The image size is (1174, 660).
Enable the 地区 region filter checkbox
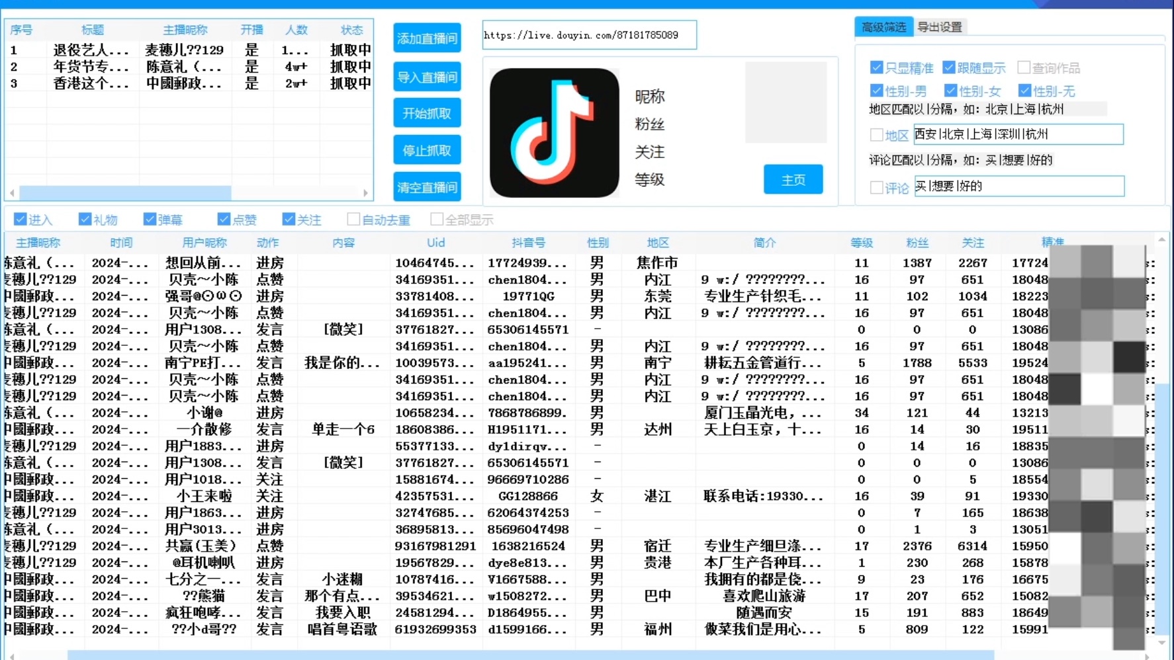coord(876,134)
